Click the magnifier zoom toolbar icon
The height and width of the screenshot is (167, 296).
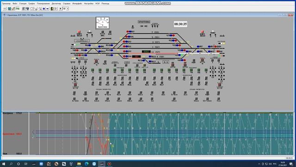point(40,9)
